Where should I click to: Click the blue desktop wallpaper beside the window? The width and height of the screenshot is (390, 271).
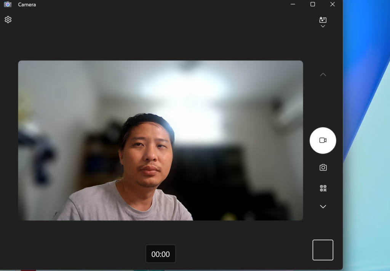[x=366, y=76]
